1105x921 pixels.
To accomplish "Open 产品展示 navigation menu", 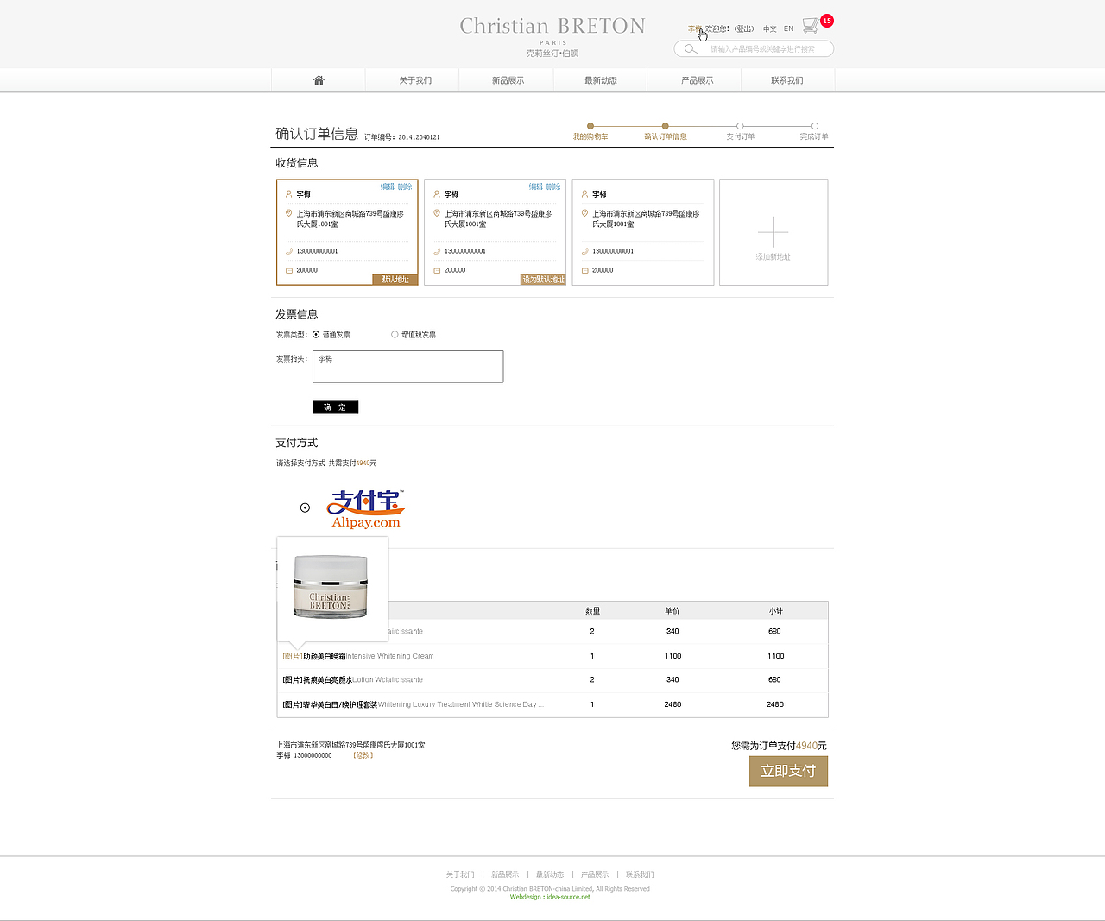I will tap(698, 80).
